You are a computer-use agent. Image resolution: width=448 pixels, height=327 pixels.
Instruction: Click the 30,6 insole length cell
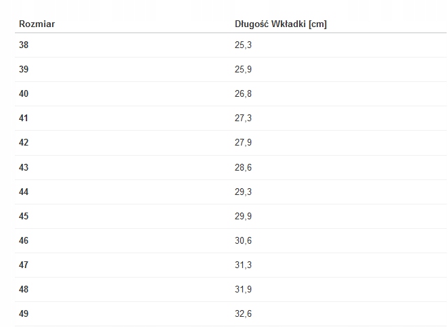click(243, 240)
